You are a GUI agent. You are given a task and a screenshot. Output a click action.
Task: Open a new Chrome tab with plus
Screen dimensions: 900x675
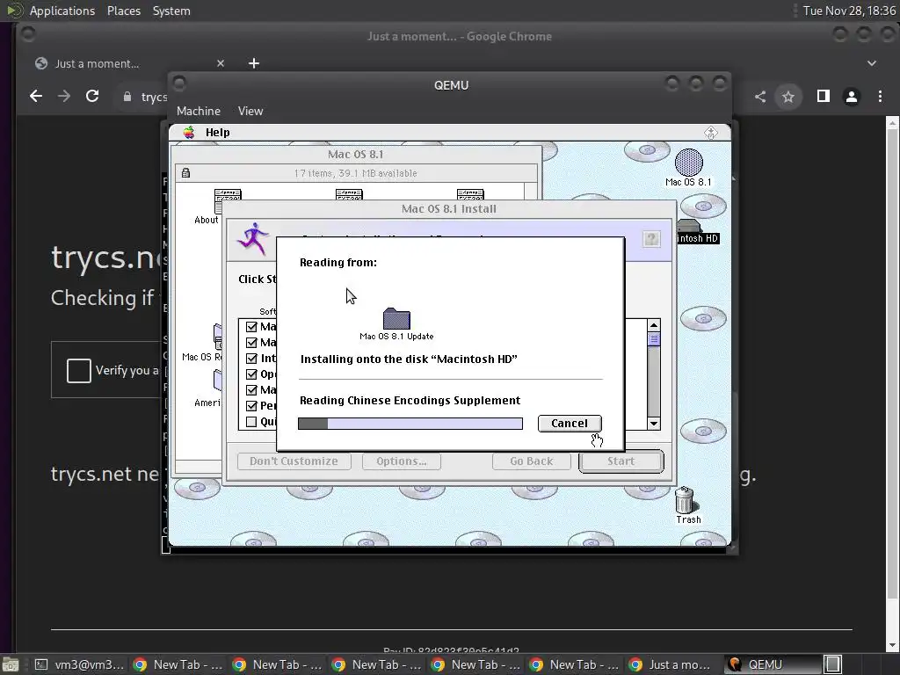(x=254, y=63)
